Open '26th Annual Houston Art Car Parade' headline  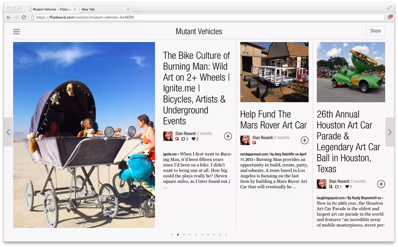348,142
